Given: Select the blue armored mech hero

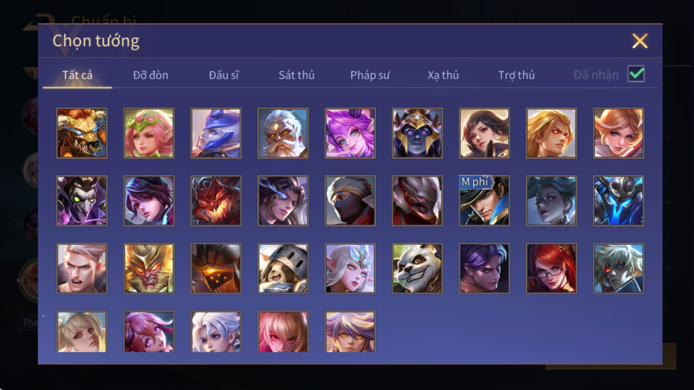Looking at the screenshot, I should click(x=618, y=201).
